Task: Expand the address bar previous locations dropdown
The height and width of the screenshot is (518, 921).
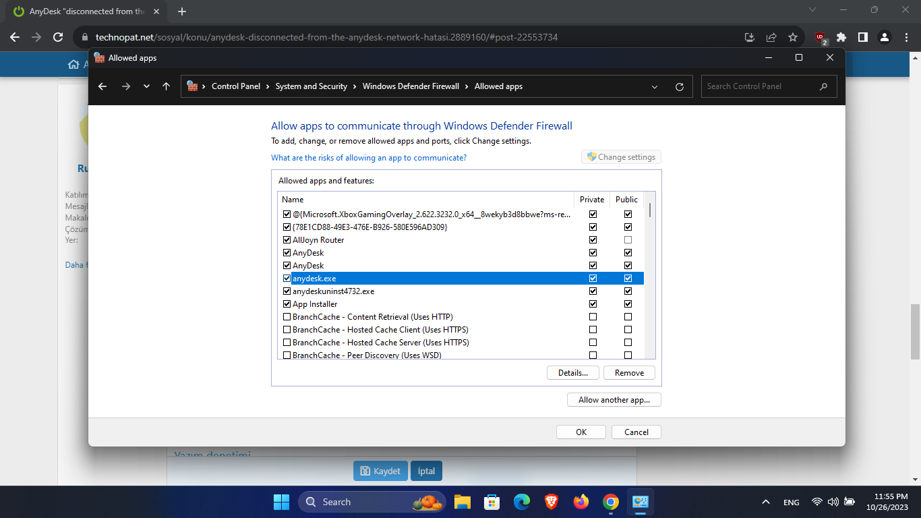Action: click(x=655, y=86)
